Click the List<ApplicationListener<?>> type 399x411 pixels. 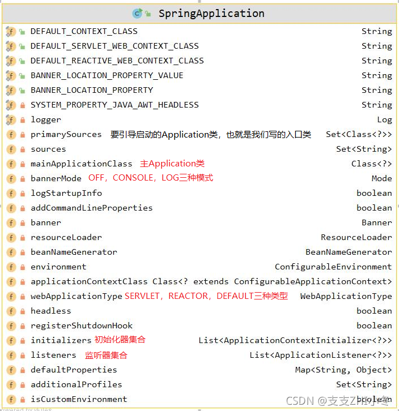tap(321, 355)
